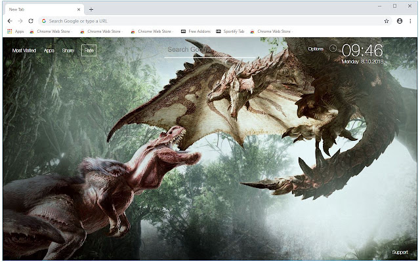Close the New Tab tab

click(x=79, y=9)
